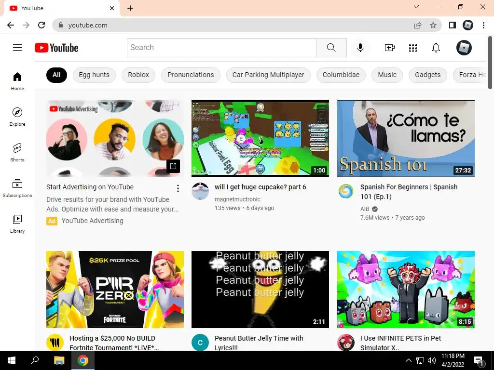The height and width of the screenshot is (370, 494).
Task: Open the YouTube hamburger guide menu
Action: (17, 48)
